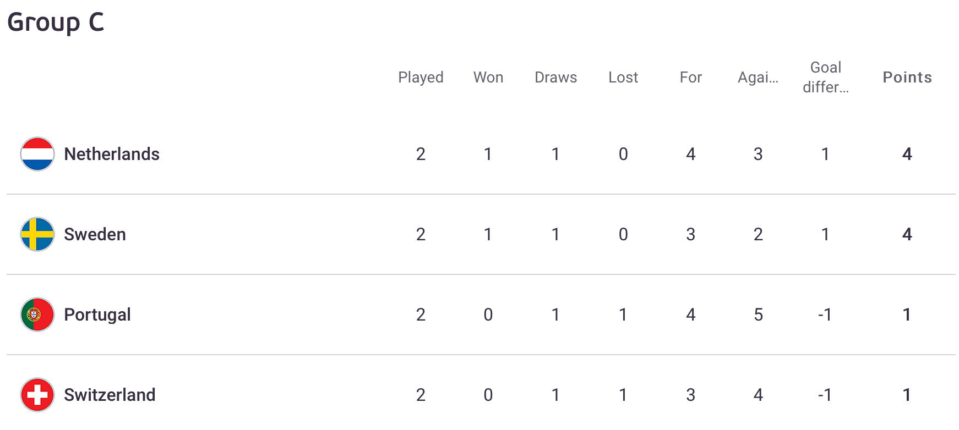Click Portugal goal difference value

click(x=825, y=315)
